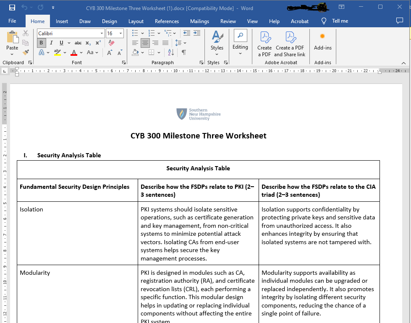Apply a numbered list
This screenshot has height=323, width=411.
pos(152,33)
